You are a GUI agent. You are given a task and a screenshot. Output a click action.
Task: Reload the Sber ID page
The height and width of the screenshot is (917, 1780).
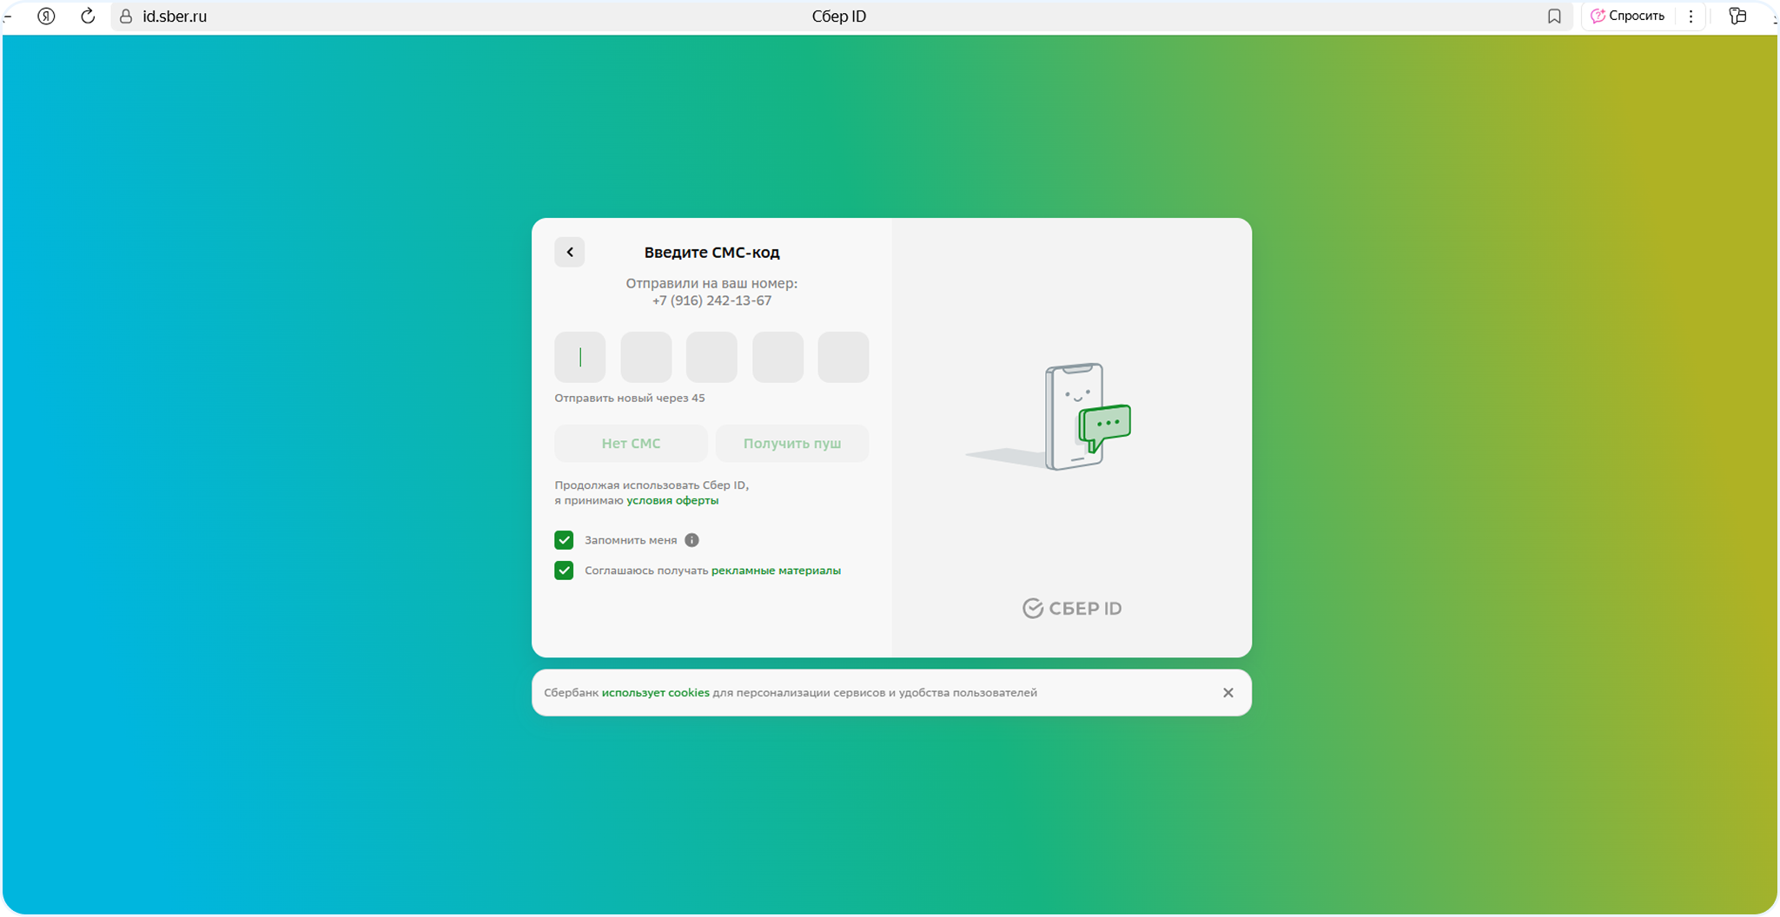[88, 16]
